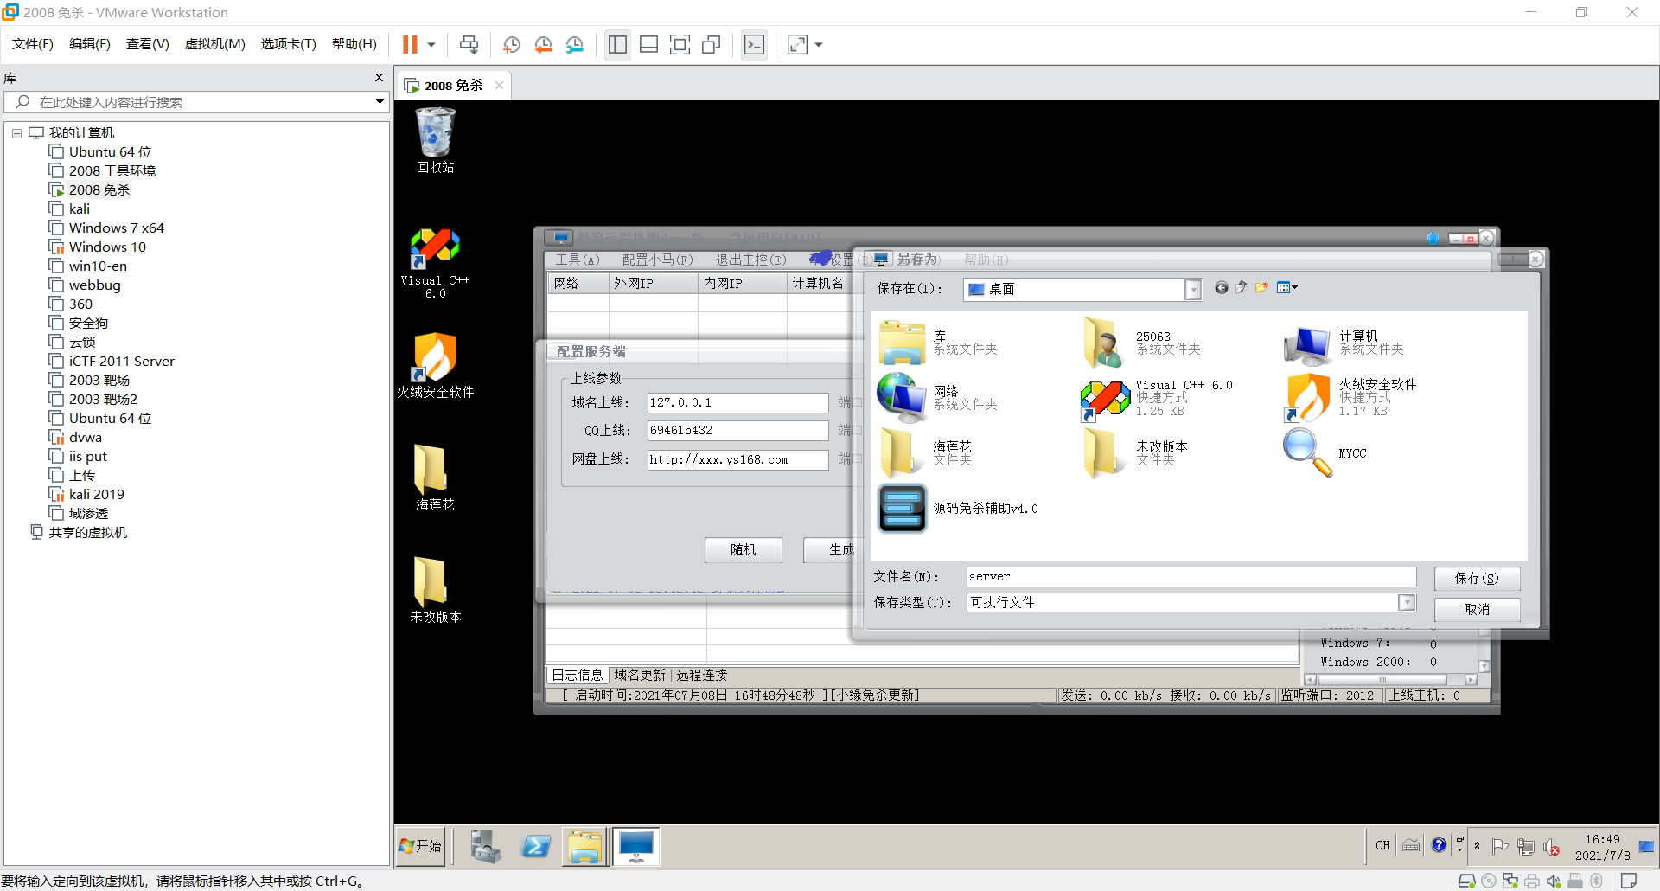Select MYCC item in save dialog
Viewport: 1660px width, 891px height.
pyautogui.click(x=1325, y=453)
